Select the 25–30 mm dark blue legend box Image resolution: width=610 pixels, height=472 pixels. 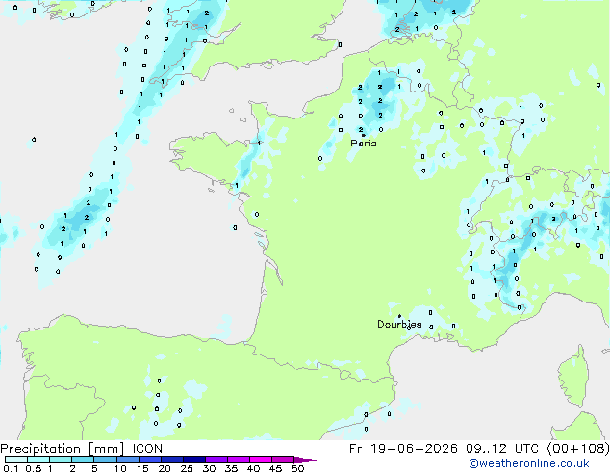tap(194, 459)
